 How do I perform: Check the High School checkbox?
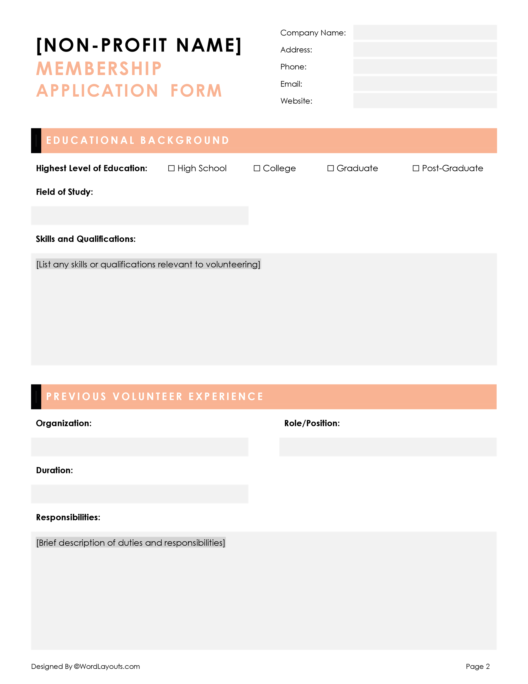click(x=171, y=168)
